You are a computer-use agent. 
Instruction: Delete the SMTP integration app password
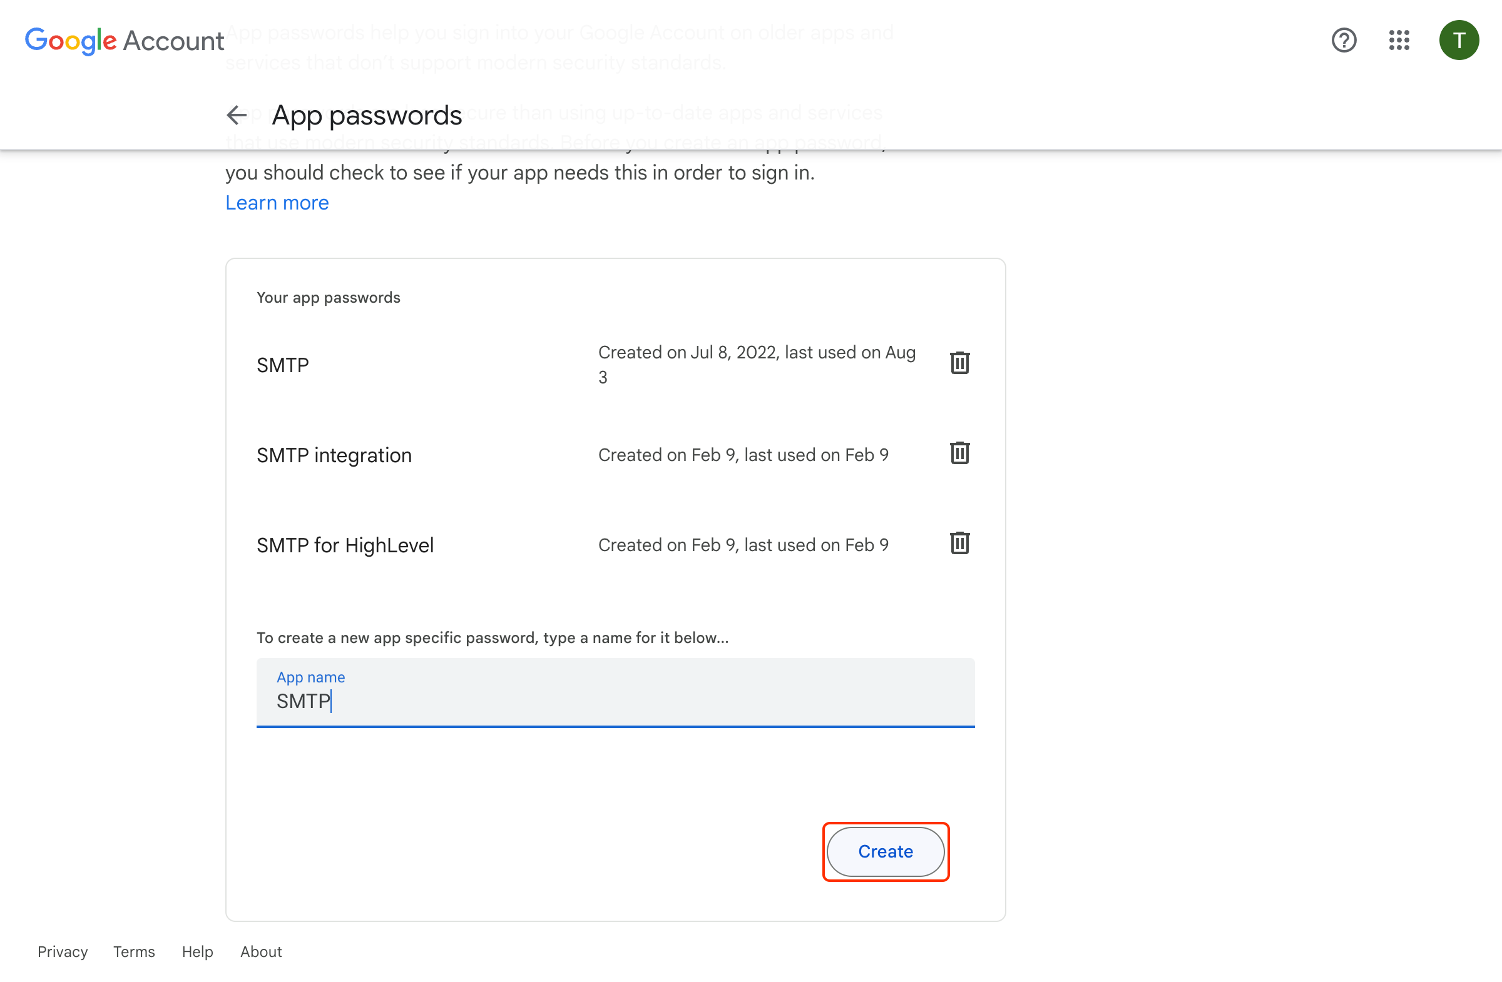(959, 453)
